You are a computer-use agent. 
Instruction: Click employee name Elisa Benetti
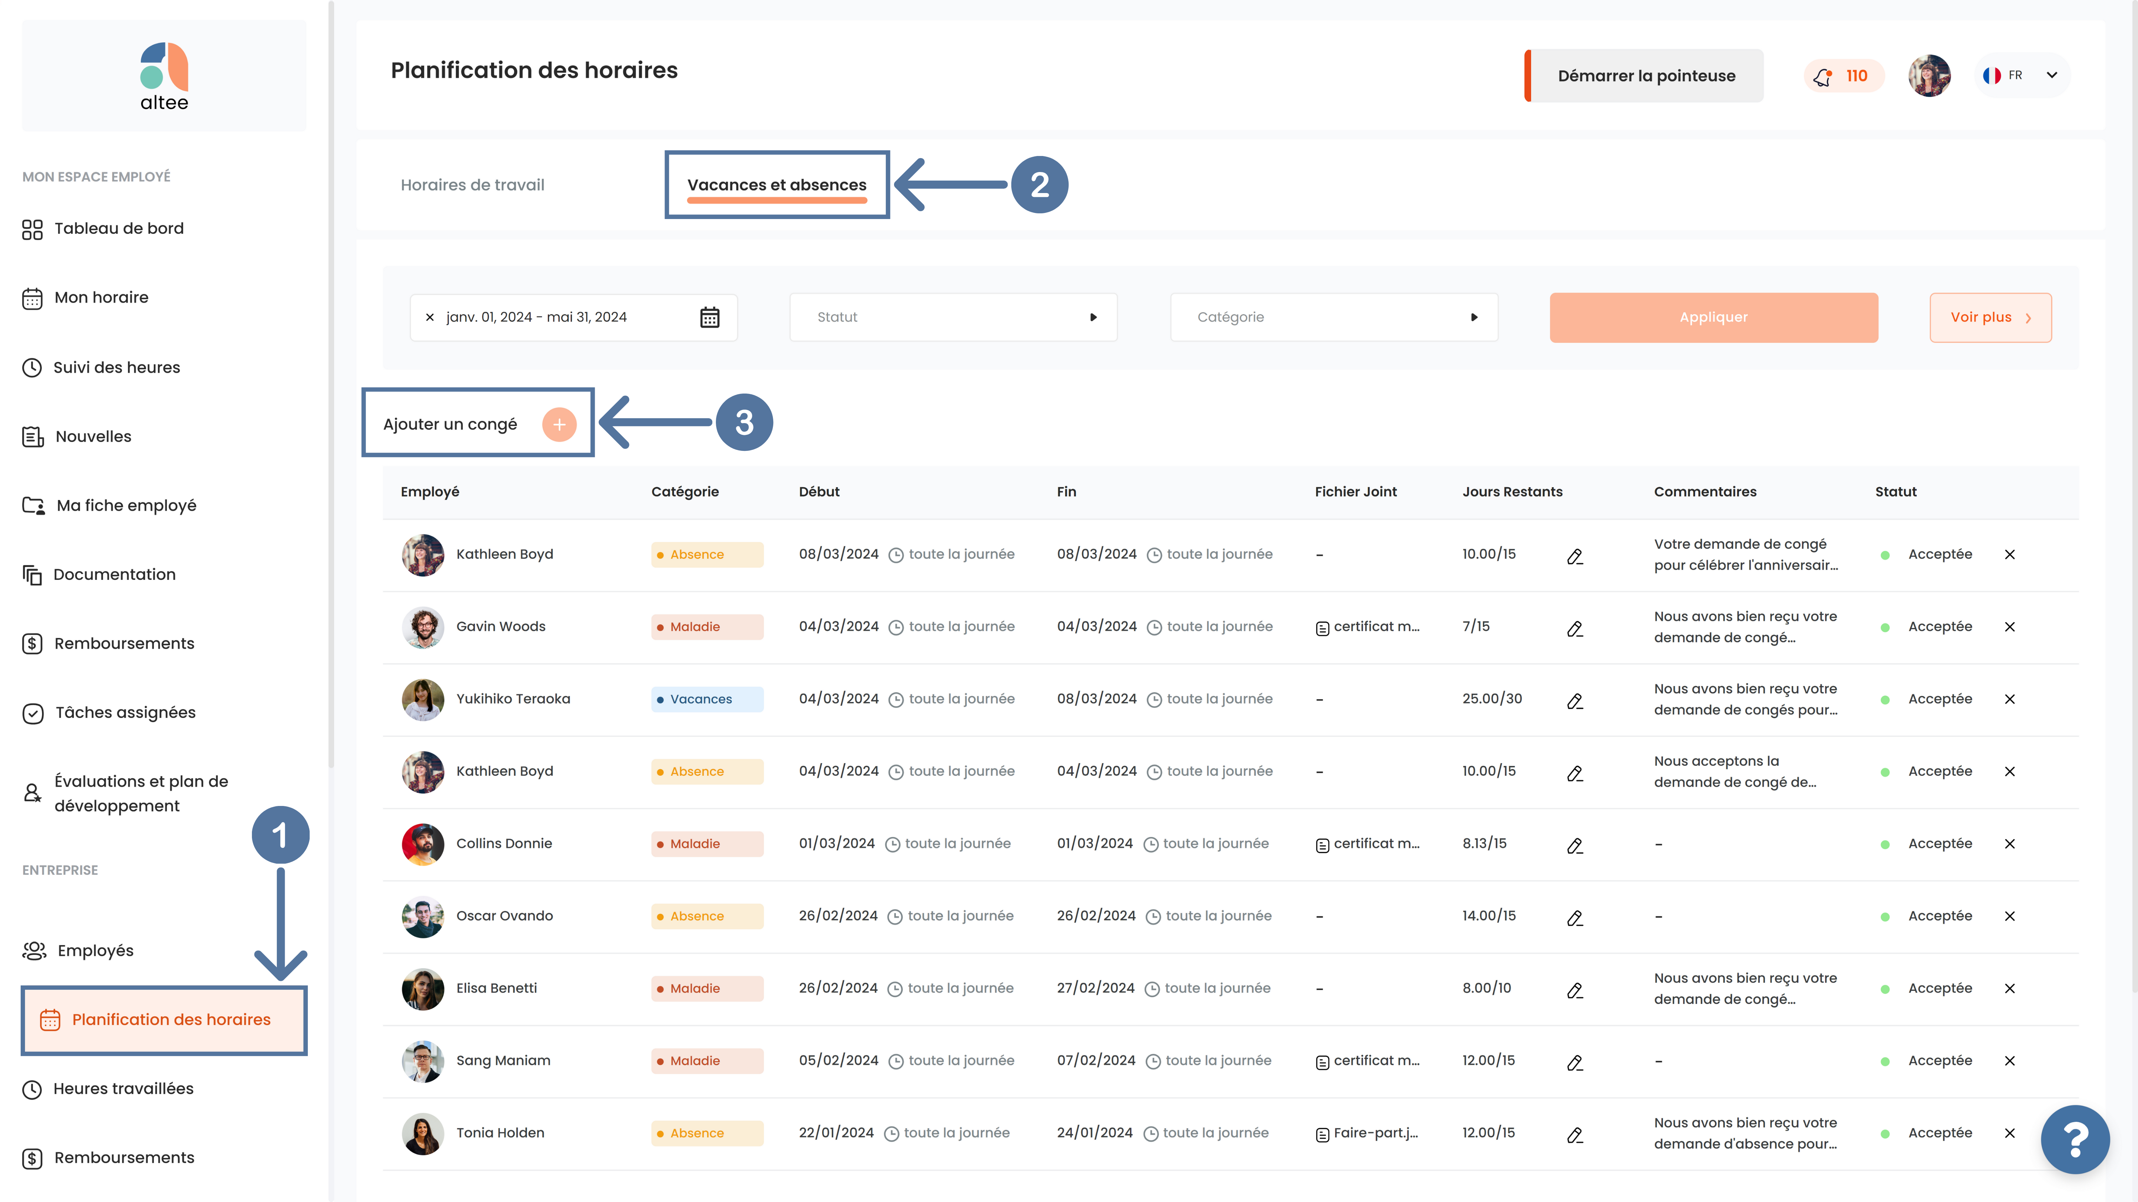(x=496, y=988)
